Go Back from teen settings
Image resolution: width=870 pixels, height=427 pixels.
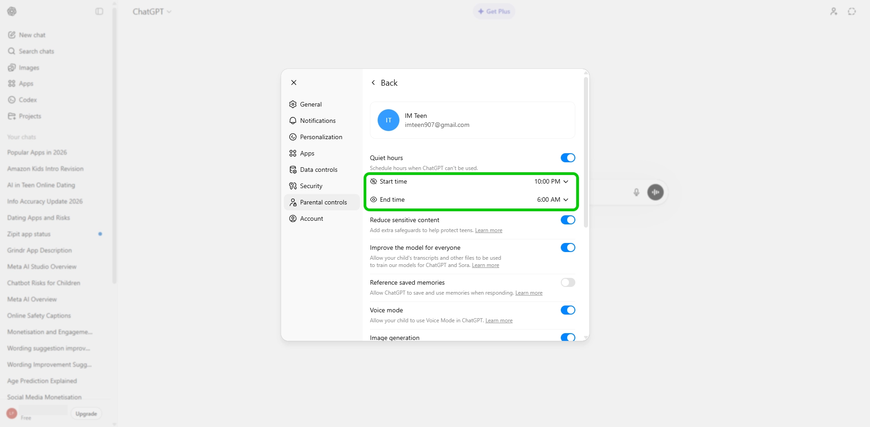[384, 83]
